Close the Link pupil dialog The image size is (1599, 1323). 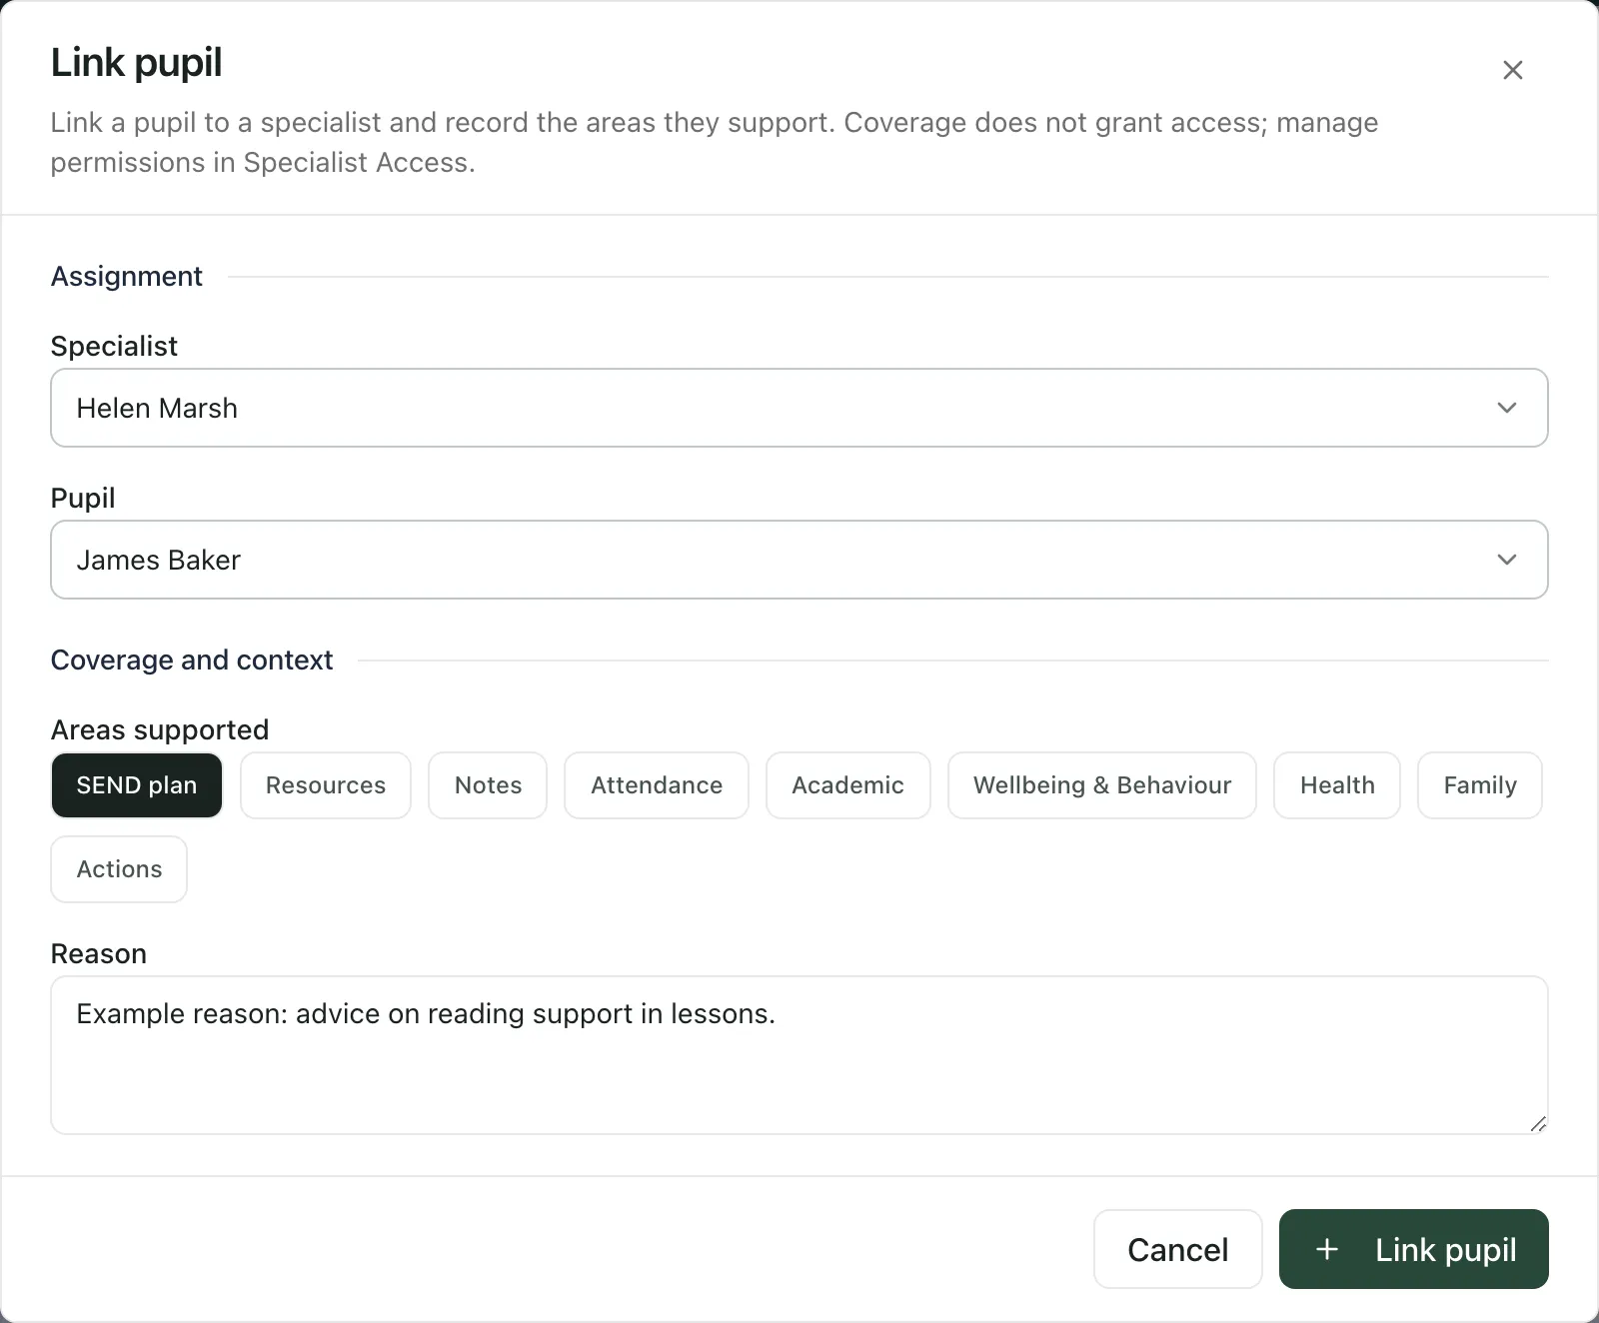pos(1512,70)
